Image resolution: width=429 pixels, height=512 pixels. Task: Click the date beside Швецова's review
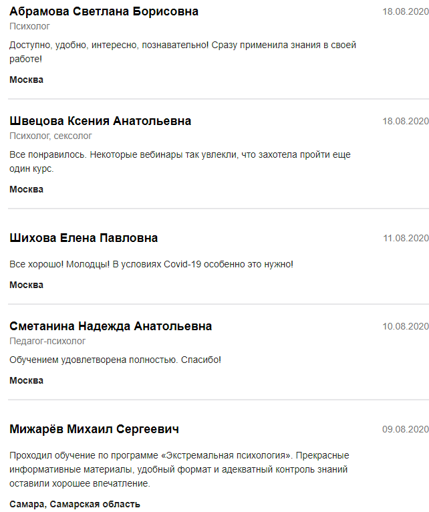[405, 121]
